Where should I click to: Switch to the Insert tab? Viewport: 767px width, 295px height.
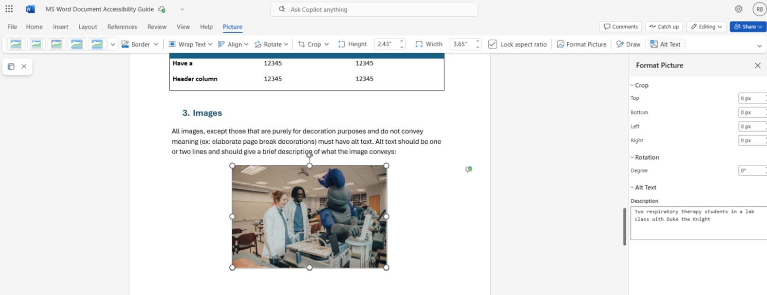(x=61, y=27)
